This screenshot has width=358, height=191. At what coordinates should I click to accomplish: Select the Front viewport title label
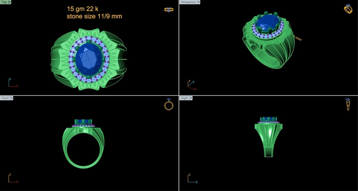pos(5,98)
